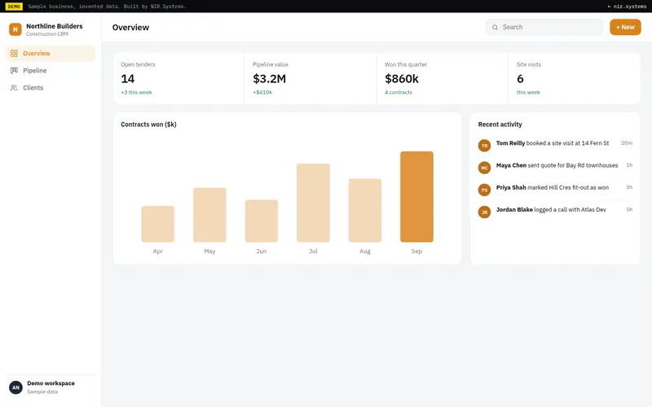Follow the nir.systems link in top bar

(x=627, y=7)
